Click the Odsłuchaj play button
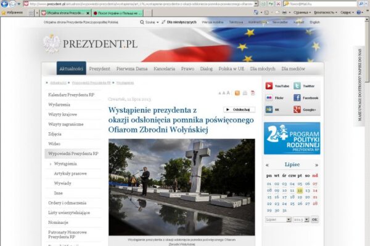Image resolution: width=370 pixels, height=246 pixels. [x=239, y=109]
